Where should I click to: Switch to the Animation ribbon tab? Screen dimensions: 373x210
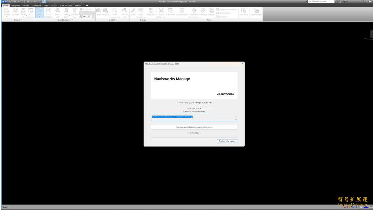pos(37,5)
